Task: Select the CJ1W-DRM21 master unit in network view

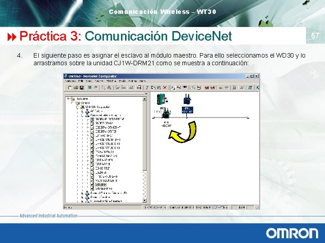Action: click(162, 99)
